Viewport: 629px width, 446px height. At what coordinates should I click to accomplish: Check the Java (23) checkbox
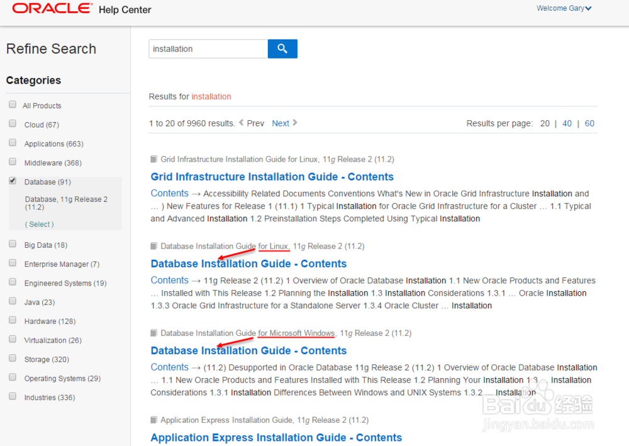tap(13, 301)
